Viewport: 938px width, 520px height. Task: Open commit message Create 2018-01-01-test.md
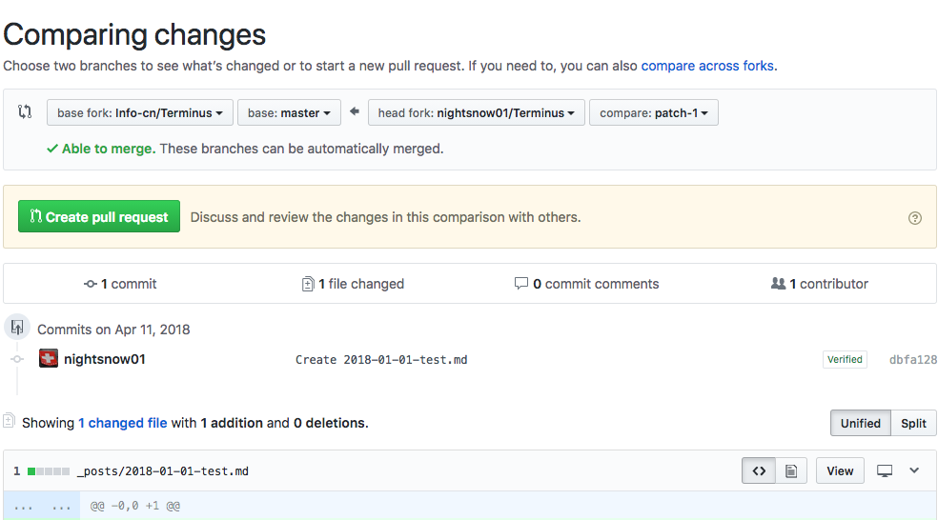click(x=381, y=360)
